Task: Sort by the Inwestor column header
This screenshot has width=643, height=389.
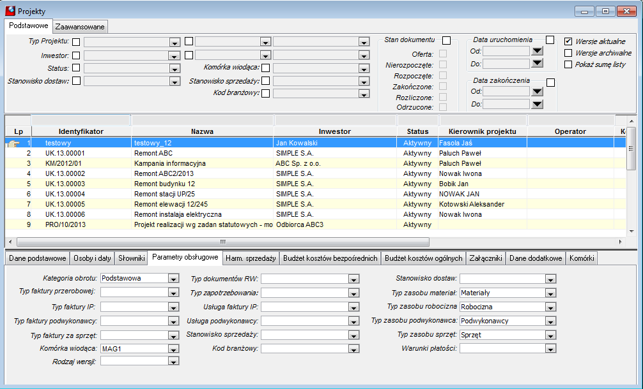Action: [335, 131]
